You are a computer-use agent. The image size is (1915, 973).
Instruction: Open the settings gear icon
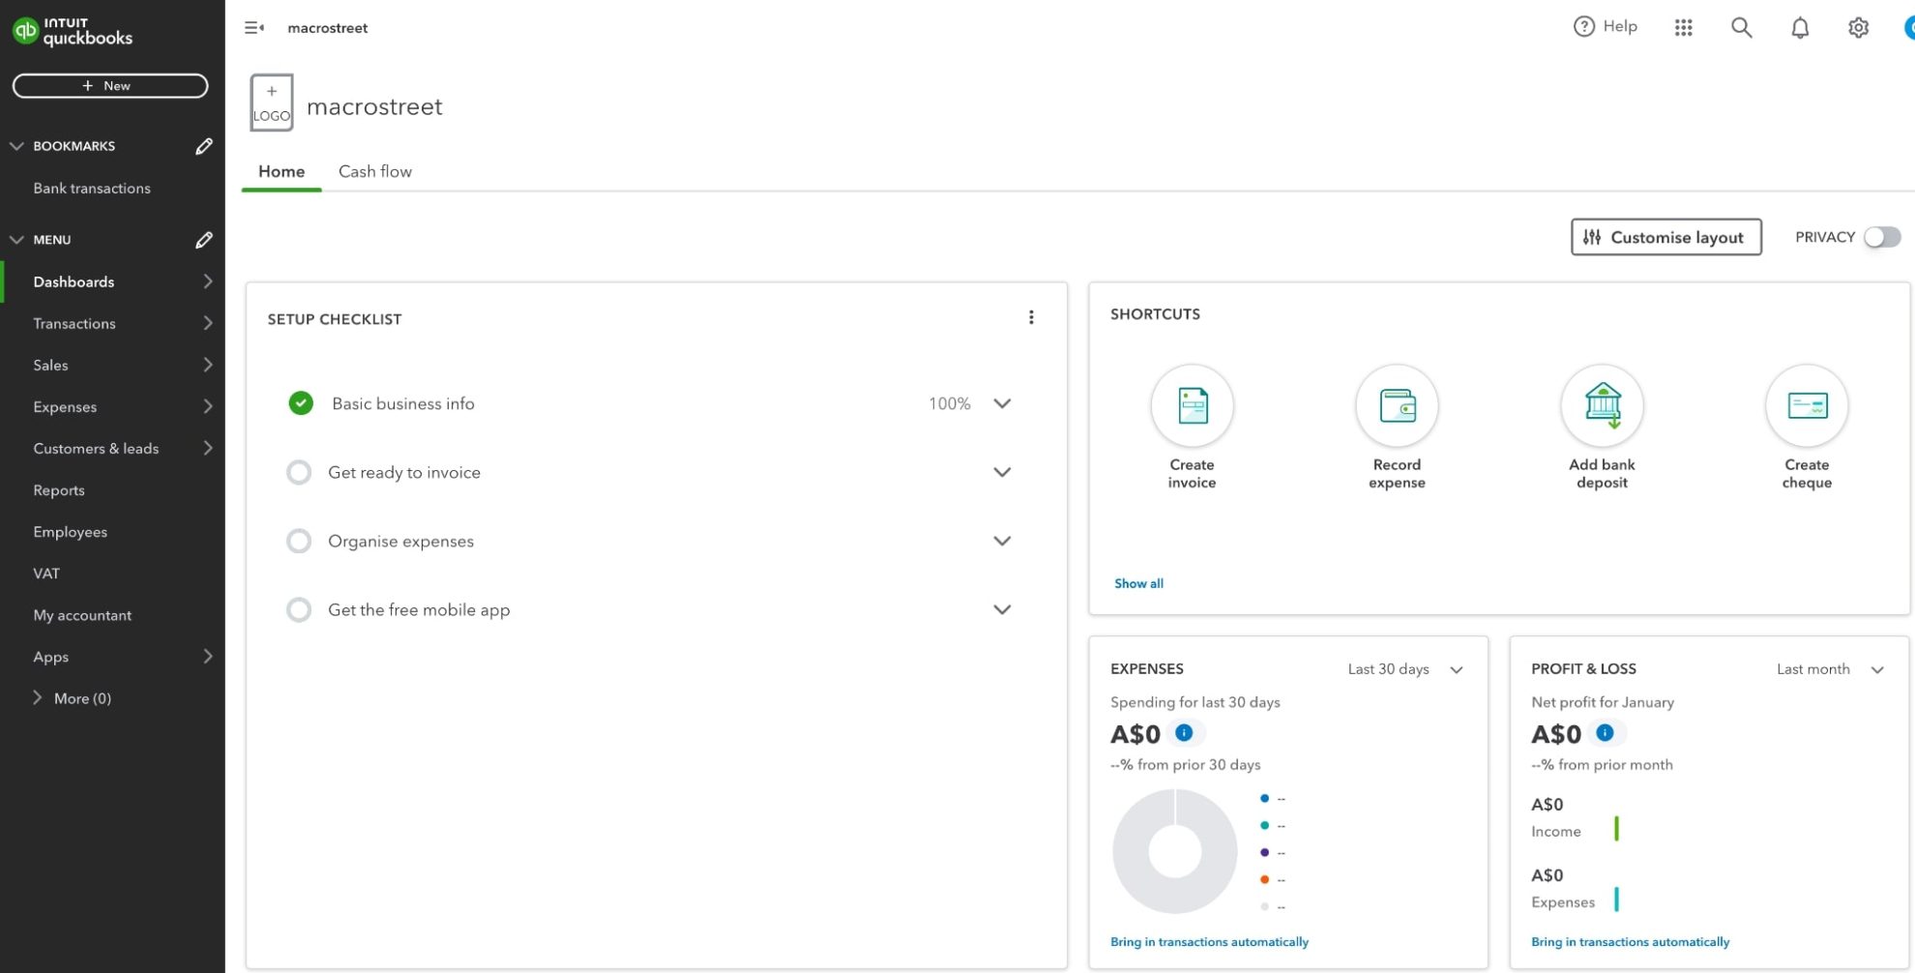[1858, 28]
